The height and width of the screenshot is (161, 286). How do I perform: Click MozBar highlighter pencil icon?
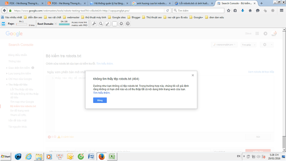[x=108, y=24]
